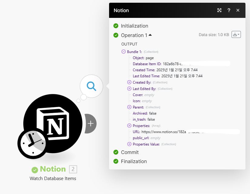Click the green Notion module name

coord(53,169)
